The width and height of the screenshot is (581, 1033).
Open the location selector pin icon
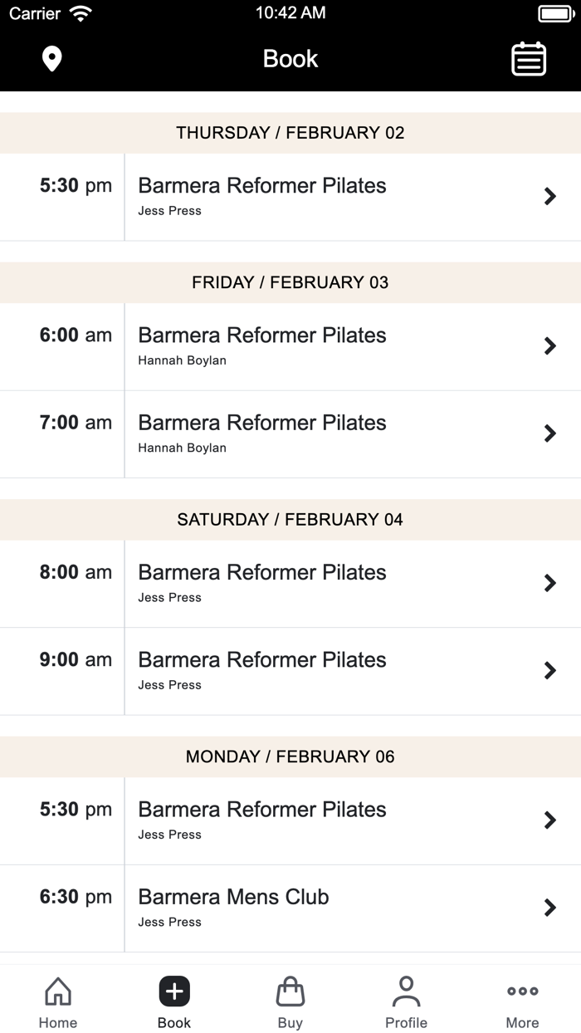click(x=51, y=59)
